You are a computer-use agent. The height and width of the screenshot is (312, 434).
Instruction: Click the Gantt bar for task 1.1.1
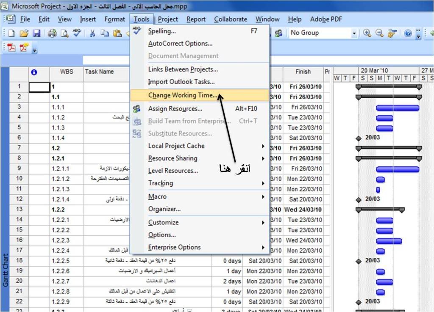tap(398, 108)
